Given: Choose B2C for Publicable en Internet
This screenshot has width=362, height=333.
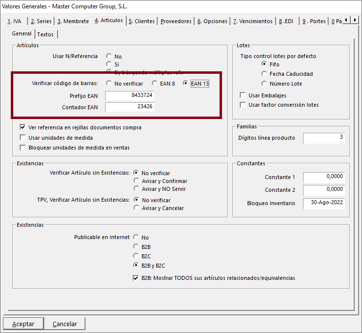Looking at the screenshot, I should (136, 256).
